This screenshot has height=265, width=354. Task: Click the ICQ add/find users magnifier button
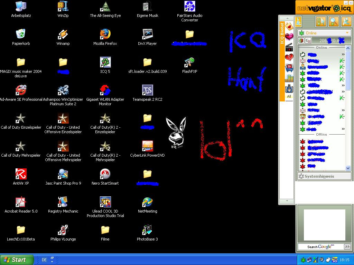(x=334, y=21)
